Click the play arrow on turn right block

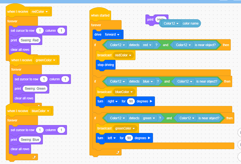coord(151,101)
